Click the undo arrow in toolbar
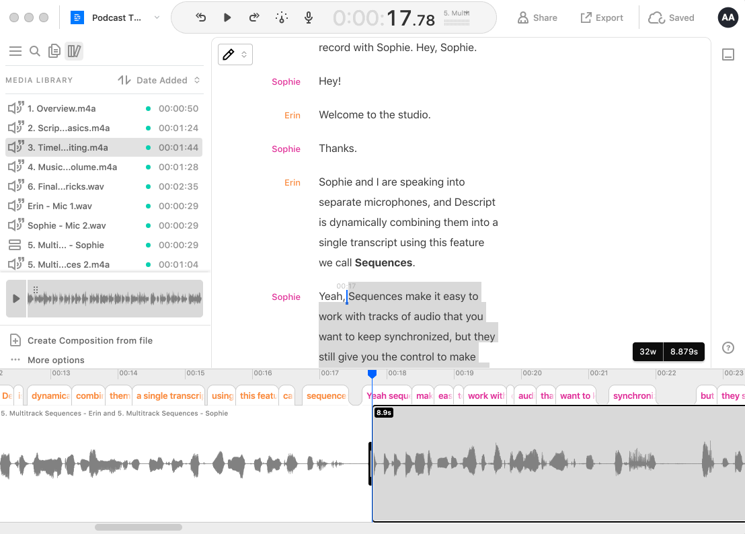Image resolution: width=745 pixels, height=534 pixels. [200, 17]
